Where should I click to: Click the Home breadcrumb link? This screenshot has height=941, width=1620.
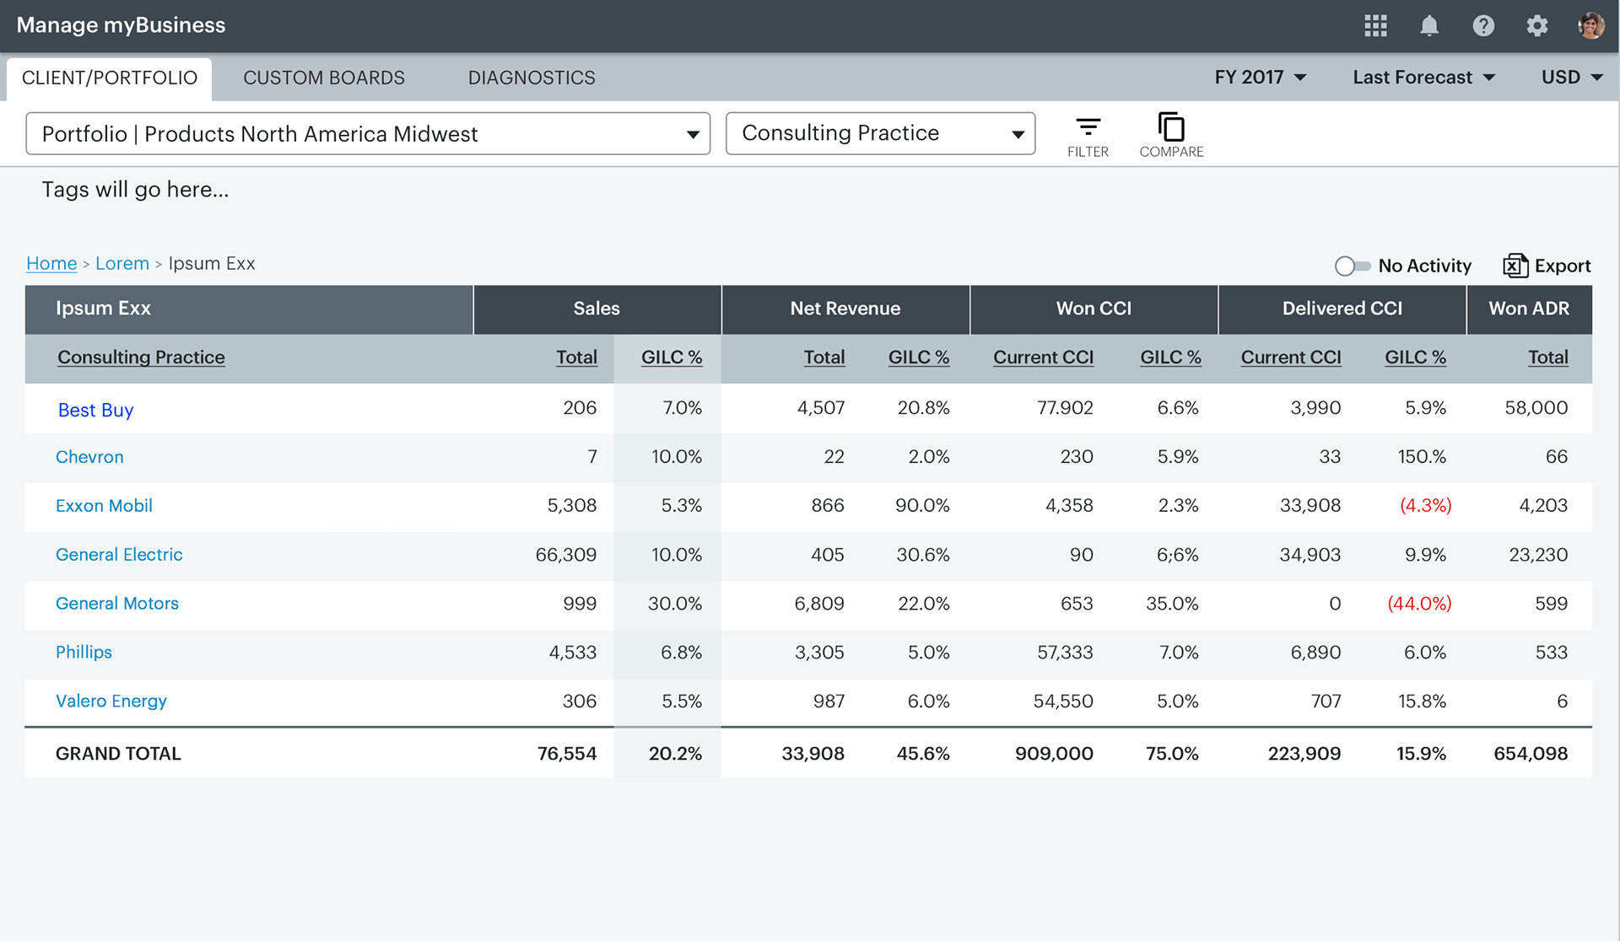click(51, 264)
